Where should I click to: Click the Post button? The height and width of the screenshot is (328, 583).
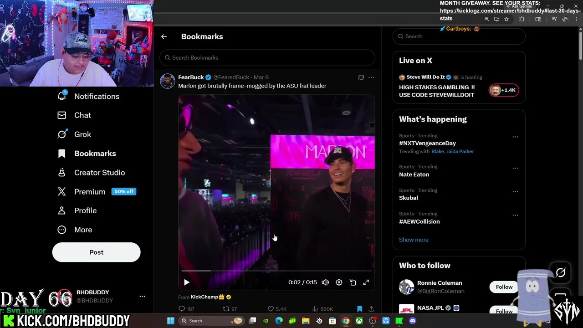click(96, 252)
